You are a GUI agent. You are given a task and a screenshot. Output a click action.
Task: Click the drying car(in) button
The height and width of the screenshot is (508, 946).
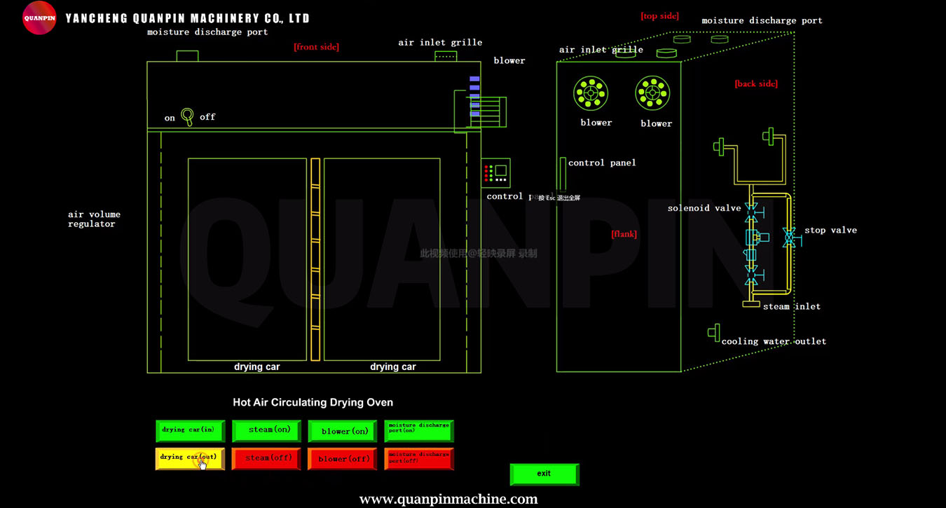pos(190,430)
